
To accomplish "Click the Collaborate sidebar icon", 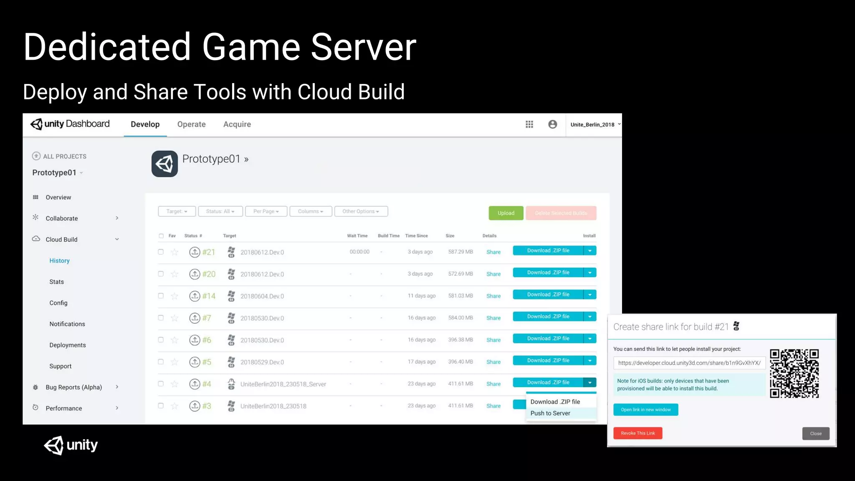I will pos(35,218).
